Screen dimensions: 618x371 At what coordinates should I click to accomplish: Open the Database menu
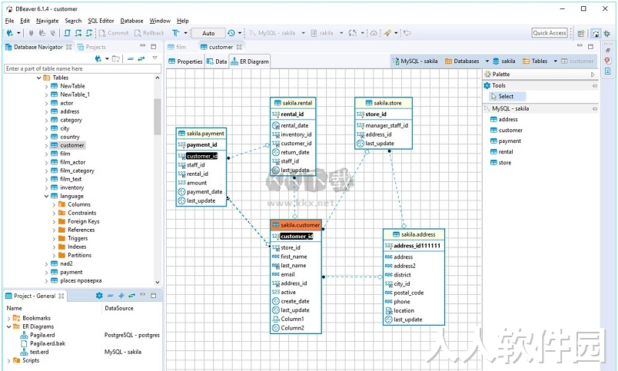131,21
